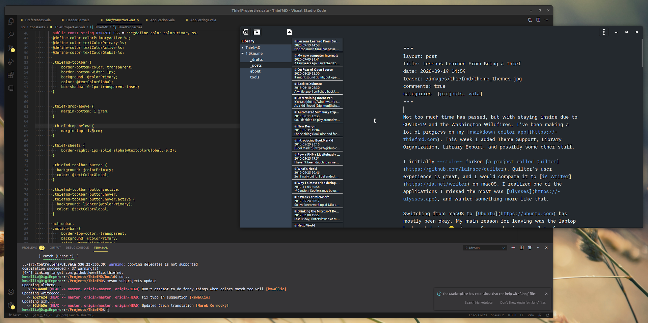648x323 pixels.
Task: Switch to the Application.vala tab
Action: [x=162, y=20]
